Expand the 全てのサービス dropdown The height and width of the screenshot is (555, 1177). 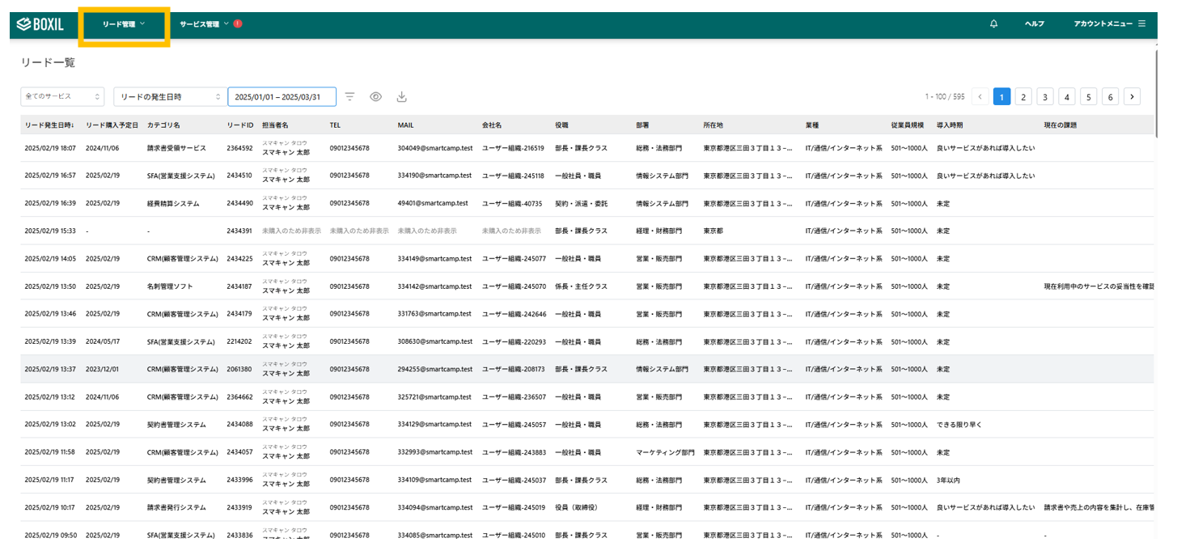click(62, 97)
